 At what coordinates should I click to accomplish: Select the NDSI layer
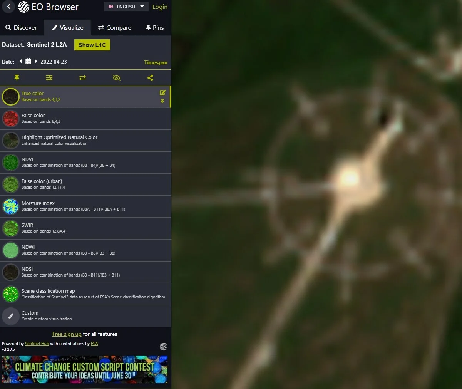pos(85,272)
